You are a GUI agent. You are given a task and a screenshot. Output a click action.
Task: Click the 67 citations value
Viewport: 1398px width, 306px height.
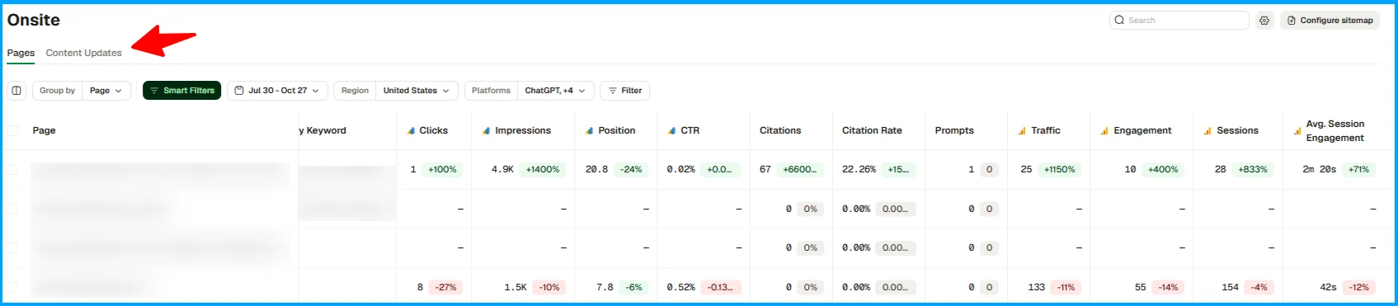[765, 169]
